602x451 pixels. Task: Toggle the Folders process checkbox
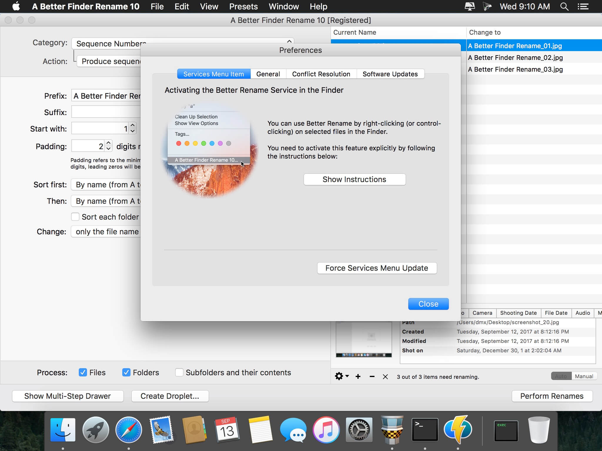coord(126,372)
